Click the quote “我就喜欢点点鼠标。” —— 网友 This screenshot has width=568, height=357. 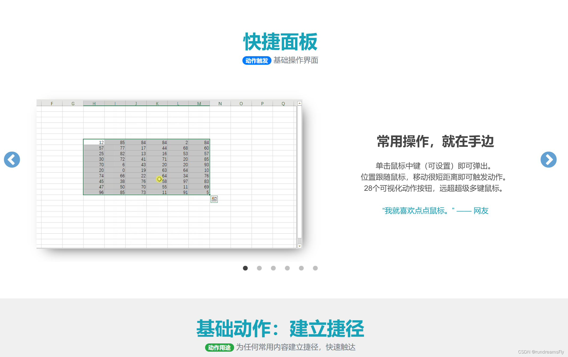click(435, 211)
